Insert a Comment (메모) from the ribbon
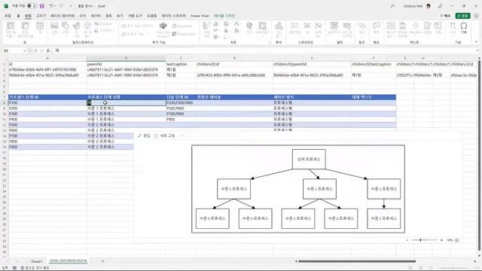Image resolution: width=482 pixels, height=271 pixels. point(377,28)
